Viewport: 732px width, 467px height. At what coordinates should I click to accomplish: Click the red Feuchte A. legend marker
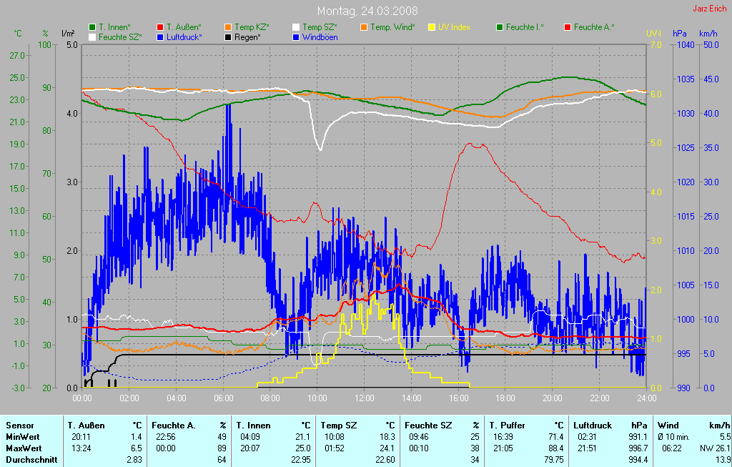(568, 27)
